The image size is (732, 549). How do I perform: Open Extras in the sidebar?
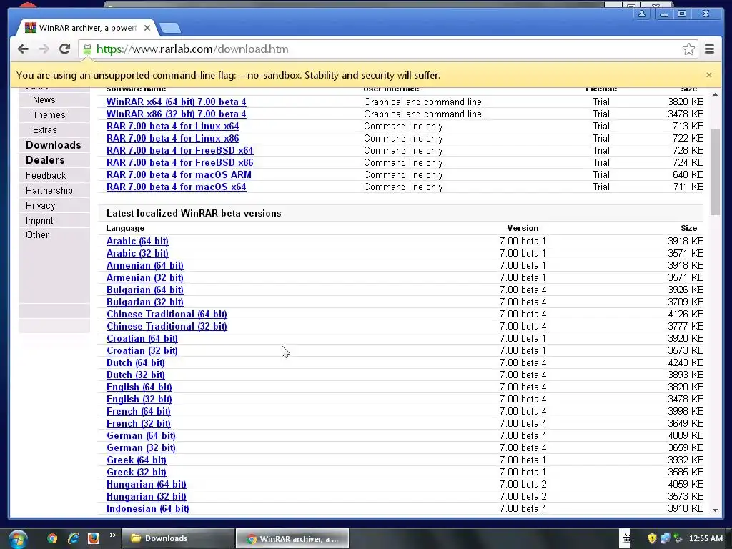click(x=45, y=130)
